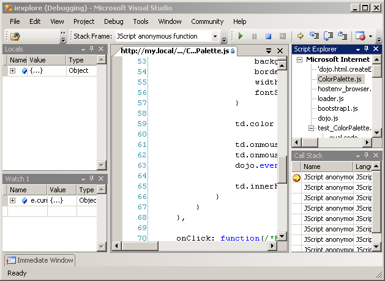The image size is (385, 281).
Task: Click the debug toolbar options overflow arrow
Action: click(x=379, y=39)
